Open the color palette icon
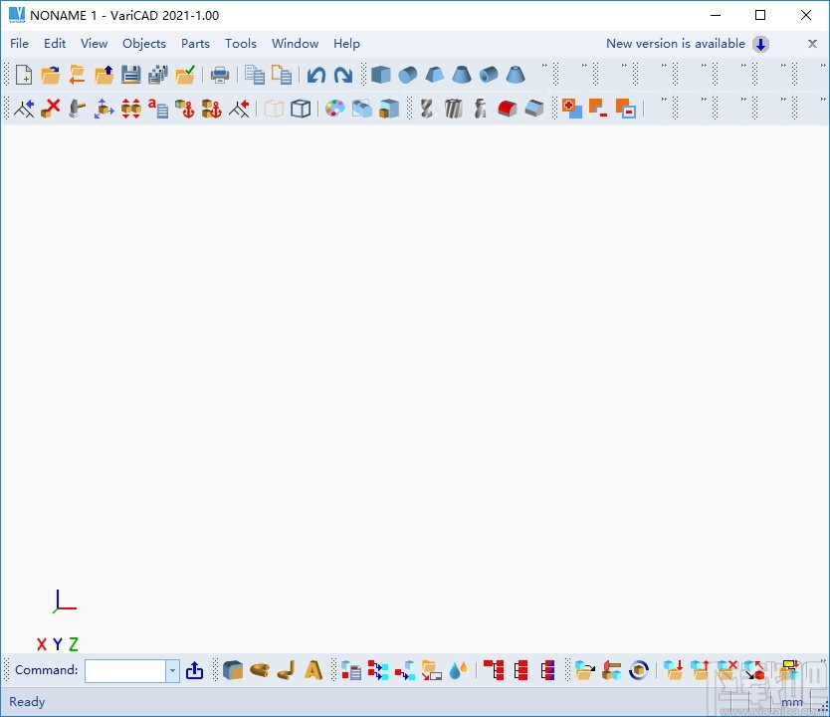This screenshot has height=717, width=830. (335, 109)
